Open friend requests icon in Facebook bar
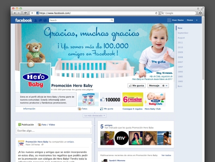Viewport: 215px width, 162px height. click(x=36, y=21)
